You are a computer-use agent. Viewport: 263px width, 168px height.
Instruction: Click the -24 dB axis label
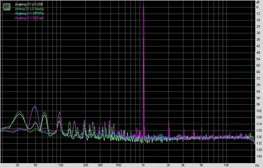point(258,27)
